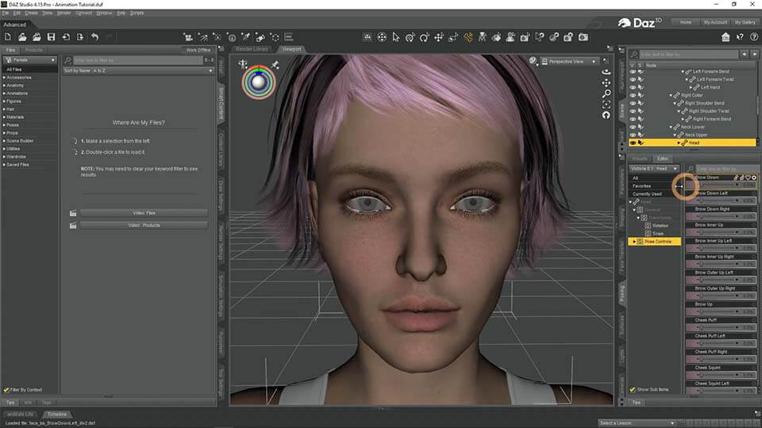Toggle visibility eye of Head node
This screenshot has width=762, height=428.
tap(633, 143)
